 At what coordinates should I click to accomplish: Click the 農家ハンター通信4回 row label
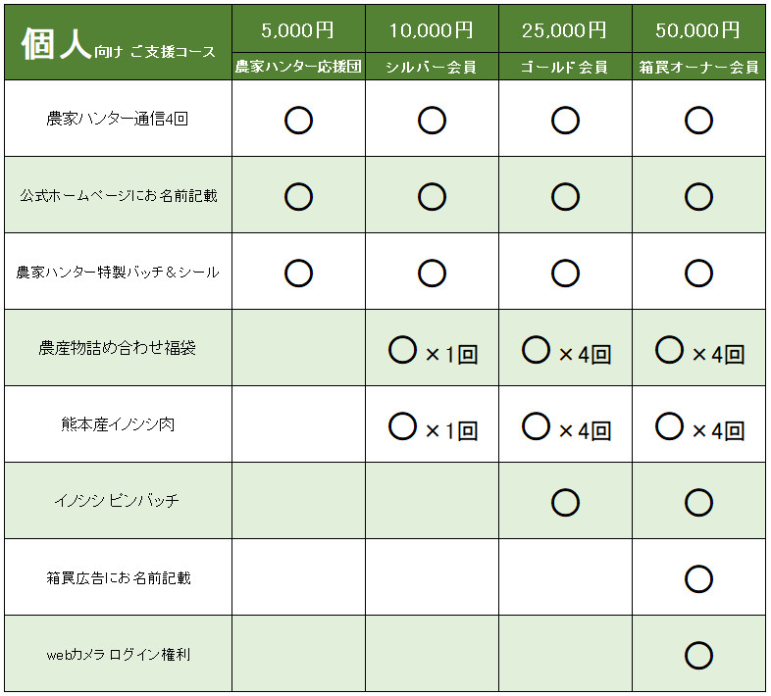pos(118,120)
